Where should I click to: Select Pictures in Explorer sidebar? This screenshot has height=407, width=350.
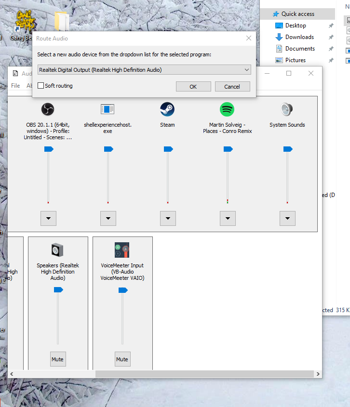296,60
